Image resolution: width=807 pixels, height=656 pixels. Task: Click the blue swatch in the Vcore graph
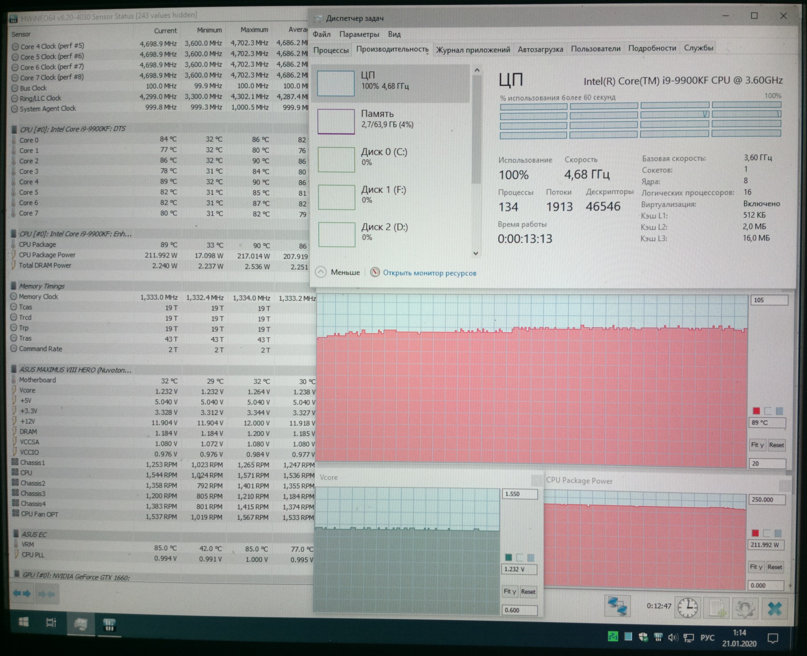coord(531,558)
